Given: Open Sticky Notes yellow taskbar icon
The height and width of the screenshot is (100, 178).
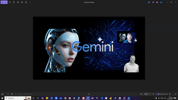Looking at the screenshot, I should point(47,98).
